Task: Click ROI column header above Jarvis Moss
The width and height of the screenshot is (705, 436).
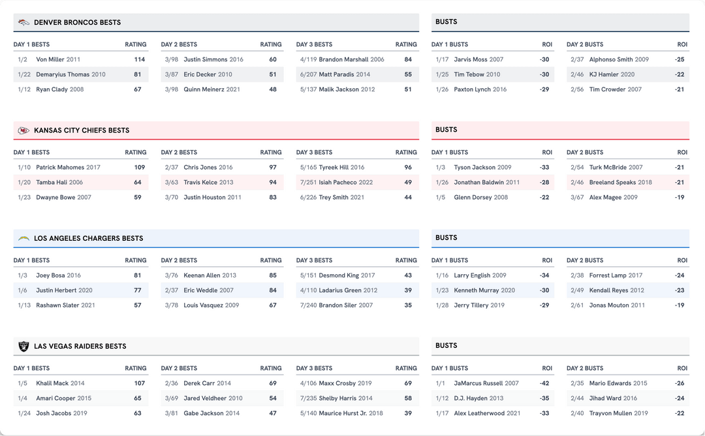Action: pyautogui.click(x=547, y=45)
